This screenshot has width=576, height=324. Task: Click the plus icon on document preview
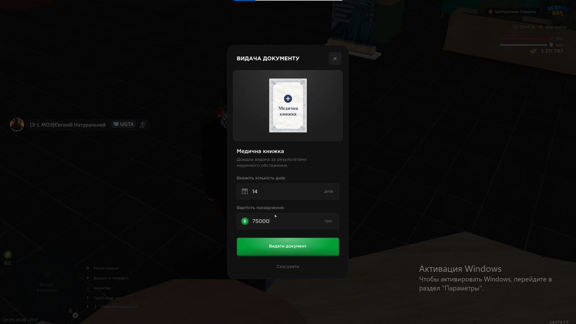288,99
